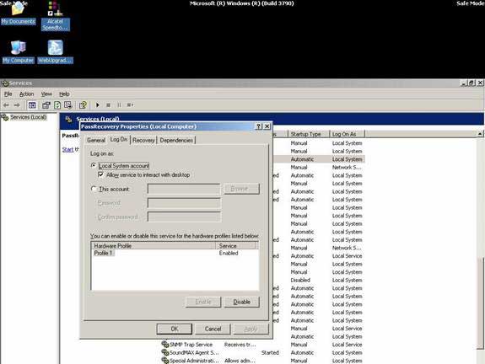Sort by the Startup Type column header

[x=309, y=134]
